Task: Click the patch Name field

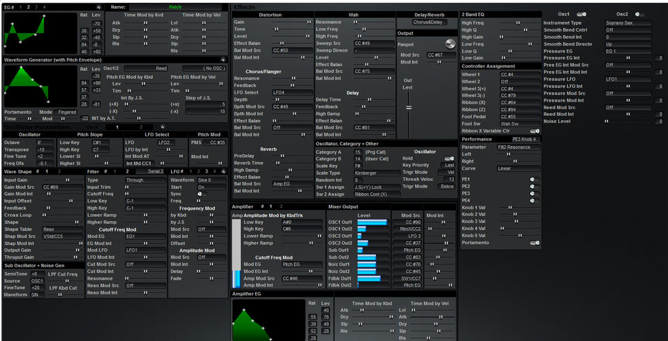Action: pos(175,8)
